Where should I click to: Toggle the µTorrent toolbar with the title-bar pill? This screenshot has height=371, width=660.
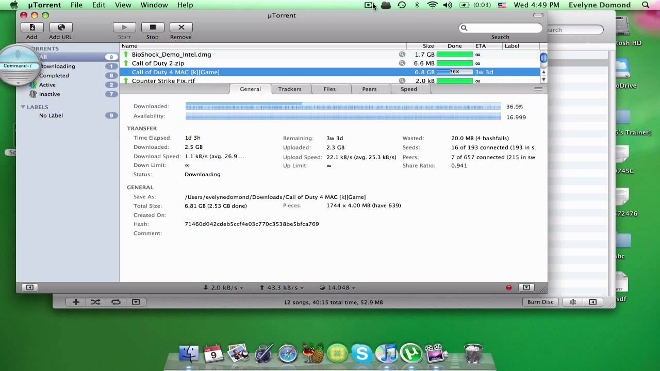538,15
